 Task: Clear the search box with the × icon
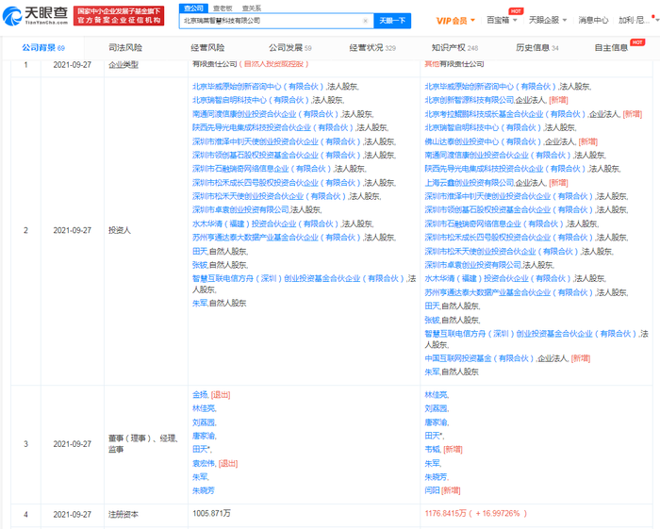(x=365, y=20)
